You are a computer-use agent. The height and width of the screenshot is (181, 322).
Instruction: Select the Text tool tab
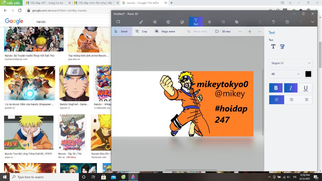point(196,22)
